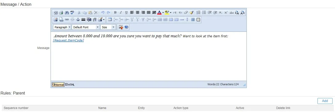Click the eraser remove-formatting icon
The height and width of the screenshot is (112, 335).
pyautogui.click(x=186, y=13)
